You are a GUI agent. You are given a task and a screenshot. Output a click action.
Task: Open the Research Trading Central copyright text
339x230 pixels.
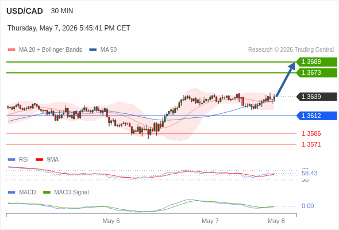(x=291, y=50)
